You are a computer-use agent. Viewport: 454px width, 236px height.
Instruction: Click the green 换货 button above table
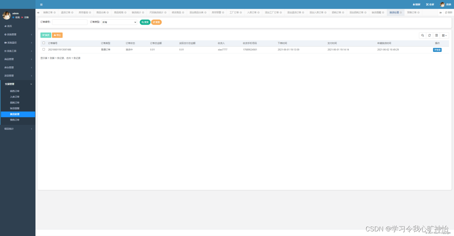pos(46,35)
